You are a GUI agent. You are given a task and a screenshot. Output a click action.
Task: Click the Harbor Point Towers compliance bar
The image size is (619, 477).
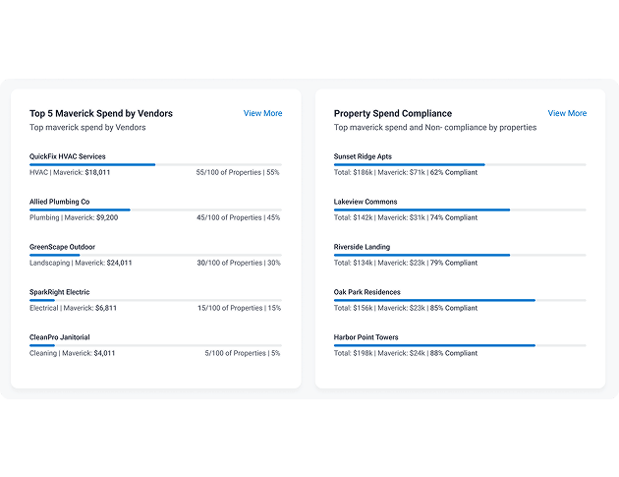460,346
